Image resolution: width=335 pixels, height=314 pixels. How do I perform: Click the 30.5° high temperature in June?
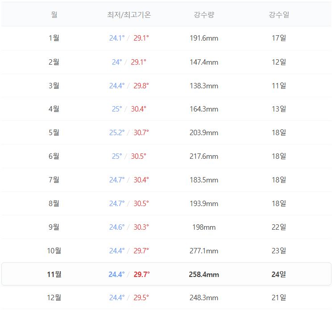tap(138, 156)
